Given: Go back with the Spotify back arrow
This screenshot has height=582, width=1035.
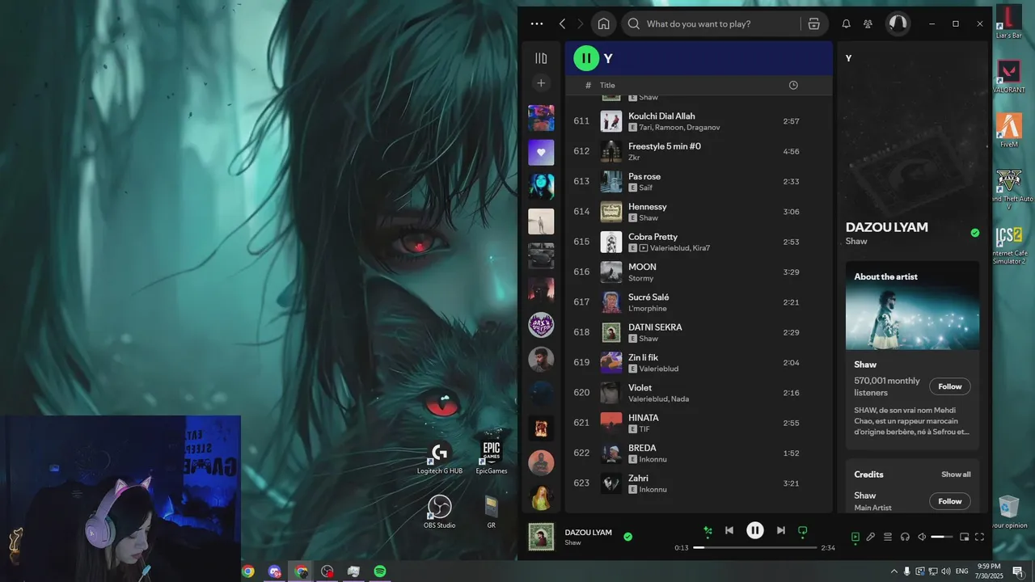Looking at the screenshot, I should (x=562, y=24).
